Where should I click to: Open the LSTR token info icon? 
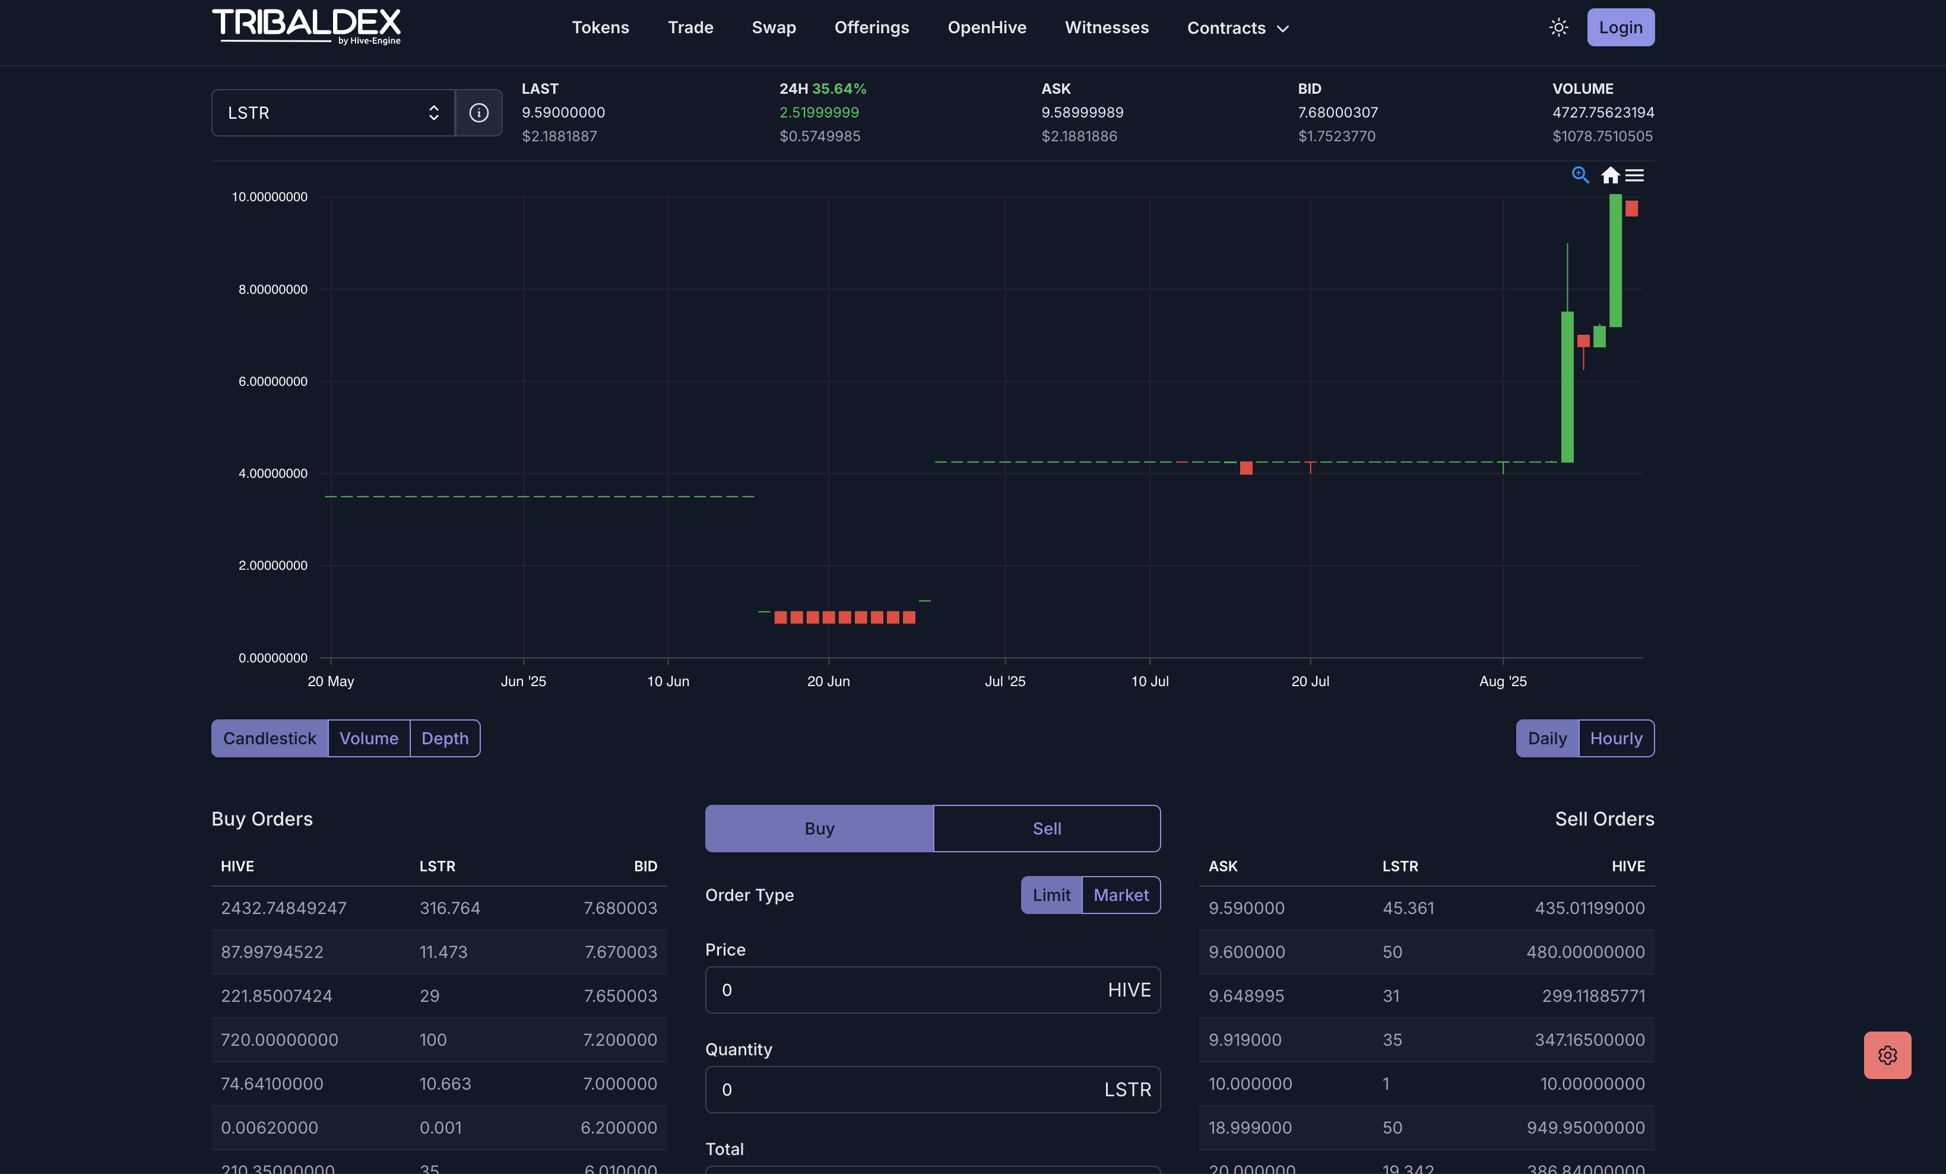[478, 113]
